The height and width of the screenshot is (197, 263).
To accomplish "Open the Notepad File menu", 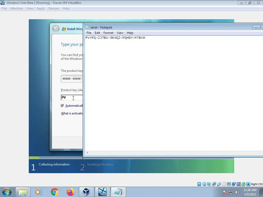I will pos(89,33).
